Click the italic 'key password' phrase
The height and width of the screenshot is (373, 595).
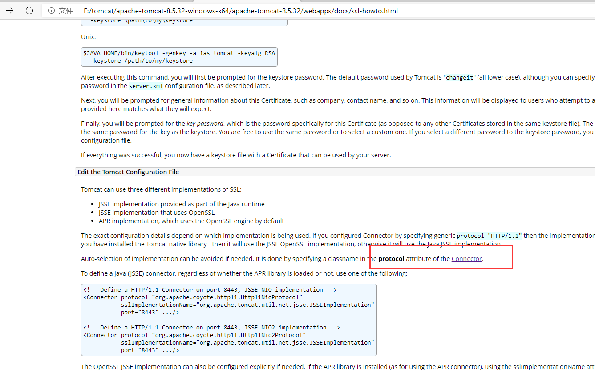(x=205, y=124)
